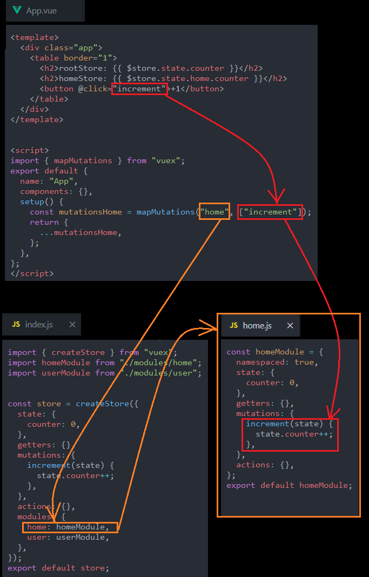Click the JS icon on index.js tab

(16, 324)
